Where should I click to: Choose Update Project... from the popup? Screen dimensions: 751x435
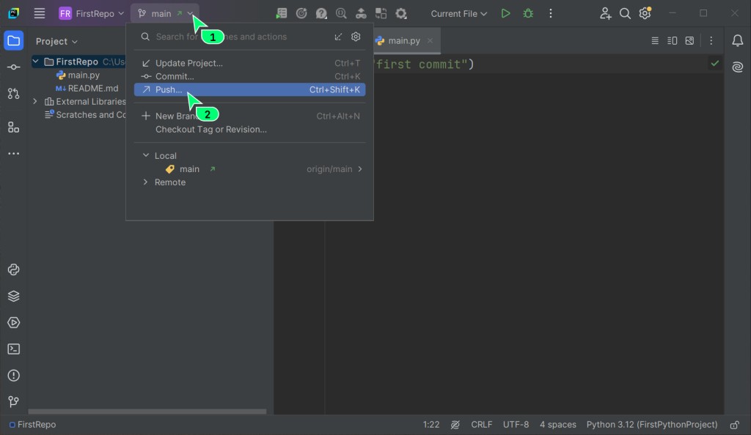188,63
